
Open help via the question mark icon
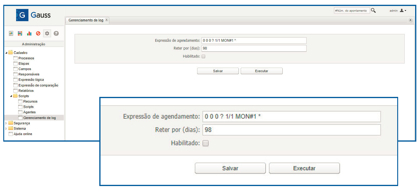56,33
